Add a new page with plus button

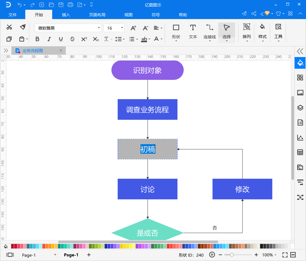tap(89, 255)
